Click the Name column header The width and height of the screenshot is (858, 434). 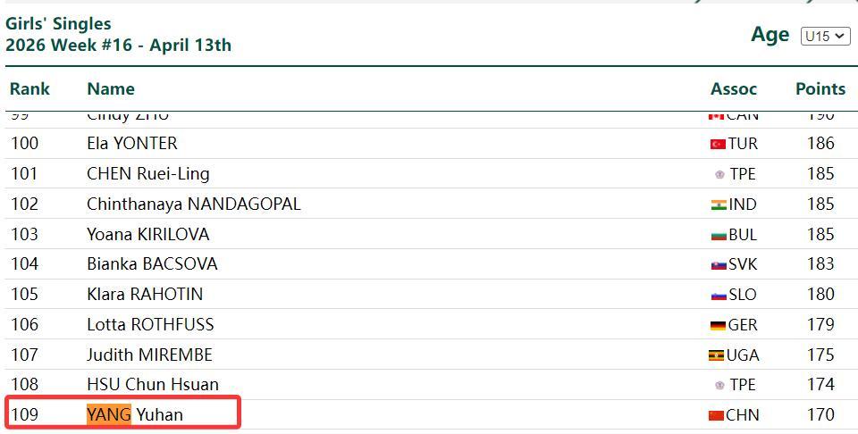pyautogui.click(x=111, y=89)
